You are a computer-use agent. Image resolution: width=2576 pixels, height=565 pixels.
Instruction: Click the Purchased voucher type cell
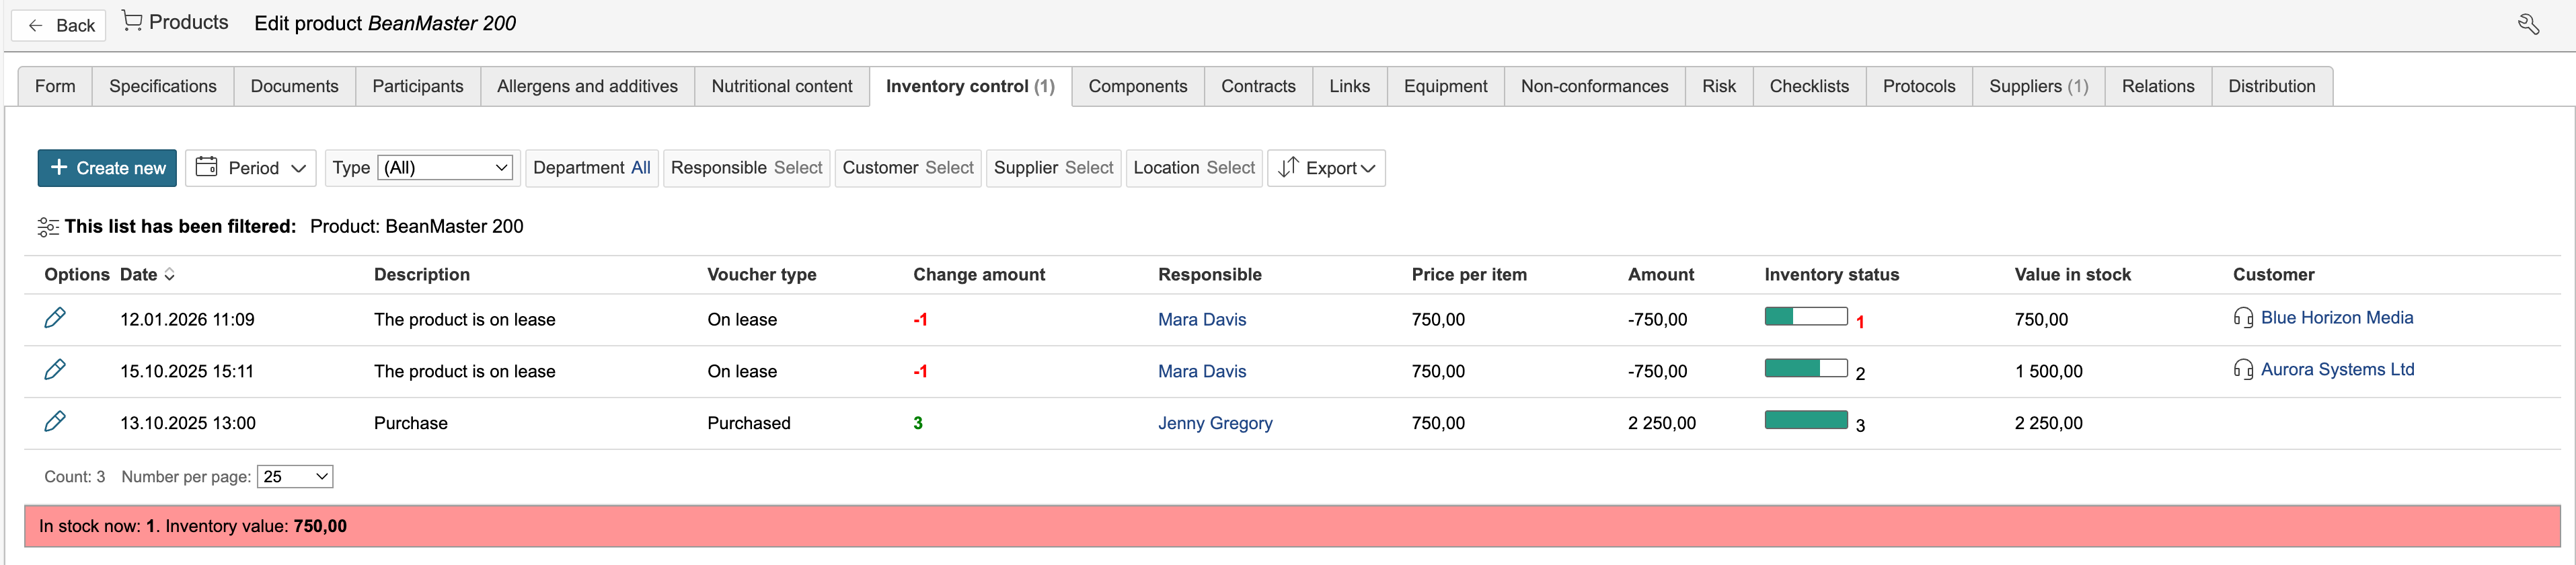coord(749,424)
